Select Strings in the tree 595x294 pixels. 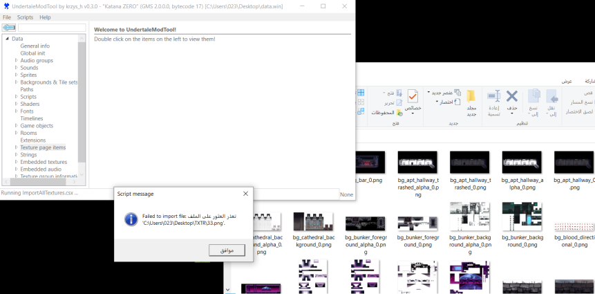(28, 154)
